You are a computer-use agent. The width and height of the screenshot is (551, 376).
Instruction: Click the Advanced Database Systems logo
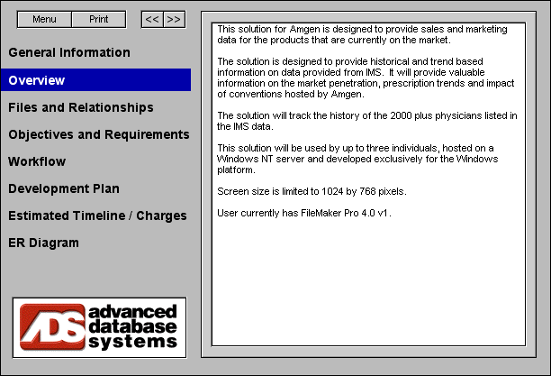(x=99, y=328)
